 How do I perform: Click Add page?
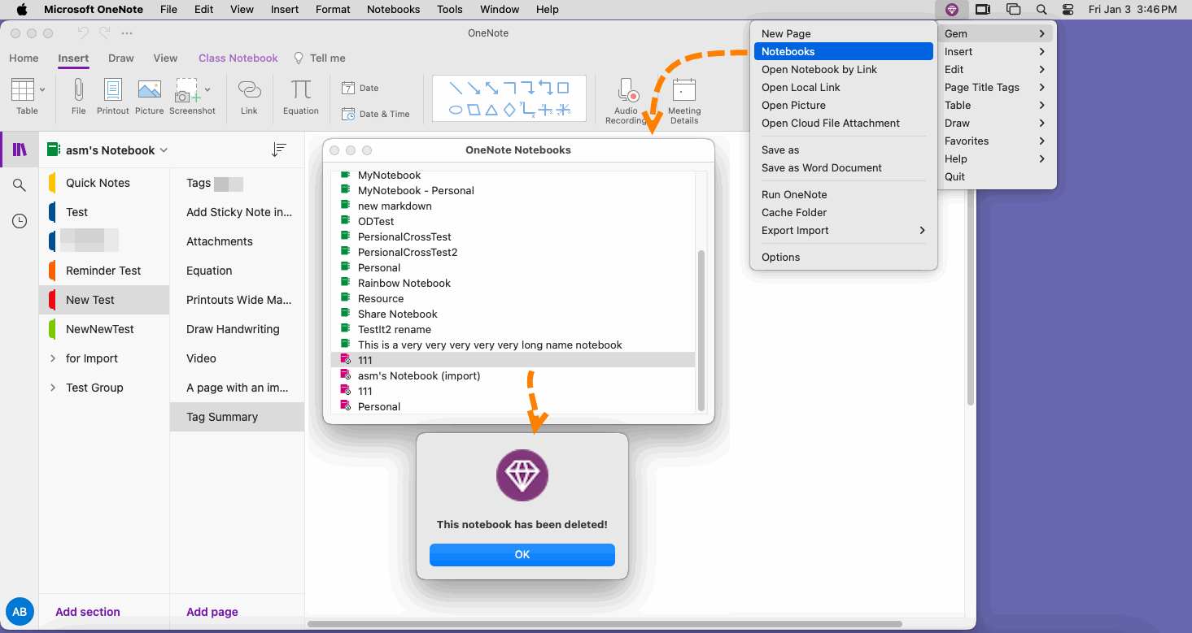click(x=212, y=612)
